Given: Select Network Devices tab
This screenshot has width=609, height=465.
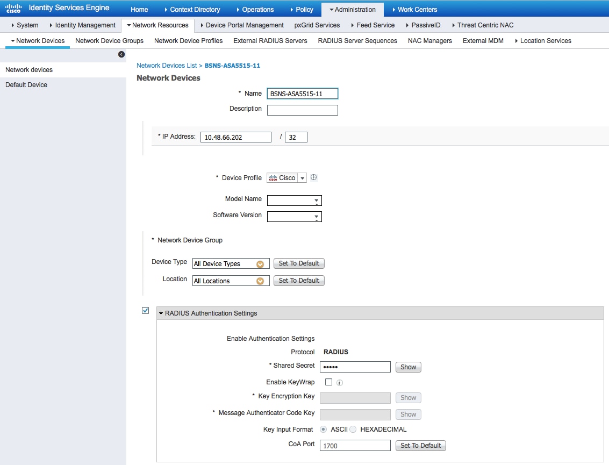Looking at the screenshot, I should point(38,41).
